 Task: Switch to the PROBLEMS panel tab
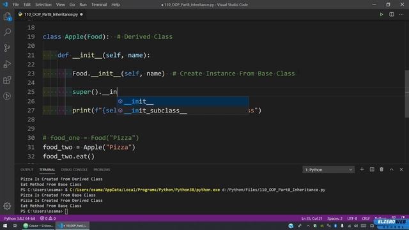point(102,169)
